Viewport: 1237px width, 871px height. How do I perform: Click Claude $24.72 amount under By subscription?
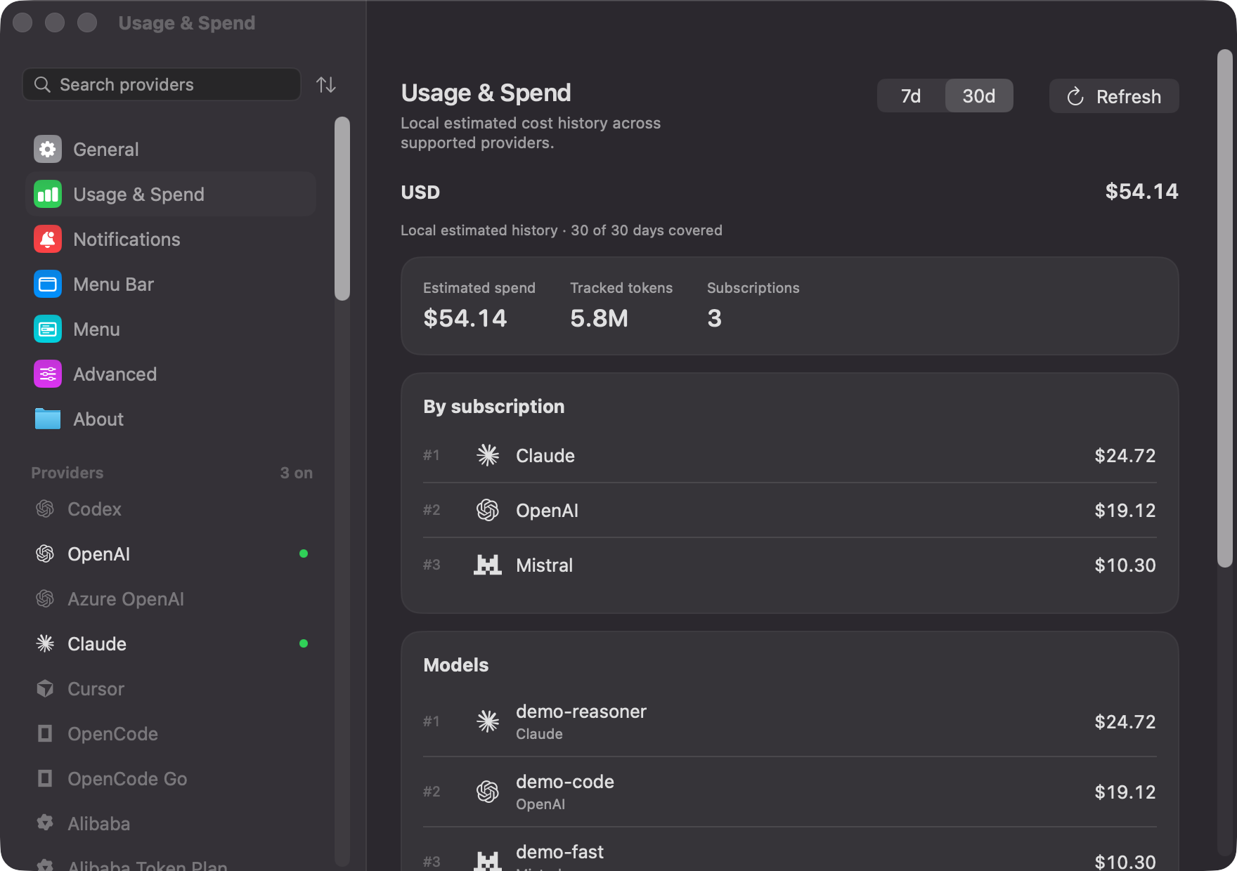click(1125, 456)
